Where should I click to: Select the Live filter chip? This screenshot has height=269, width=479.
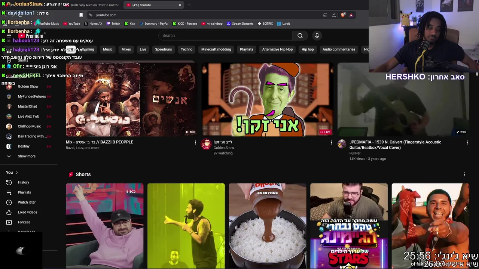click(143, 49)
